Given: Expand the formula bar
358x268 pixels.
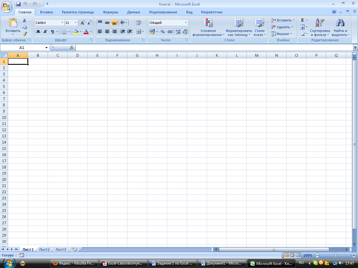Looking at the screenshot, I should (355, 47).
